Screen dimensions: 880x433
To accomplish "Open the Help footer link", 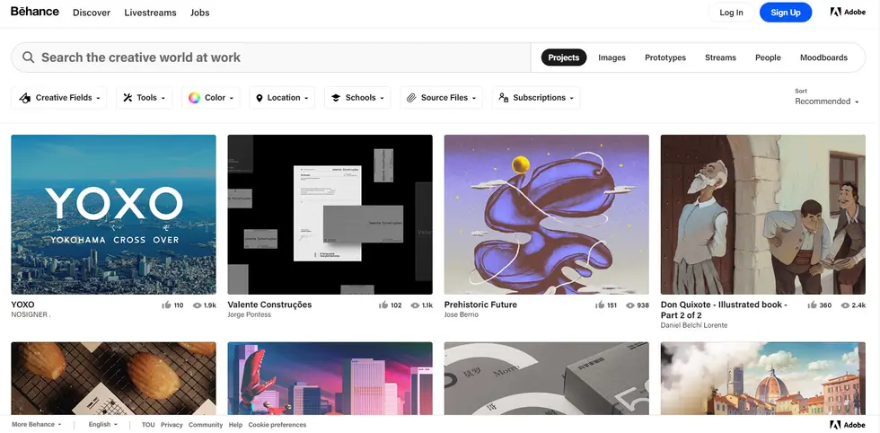I will (235, 425).
